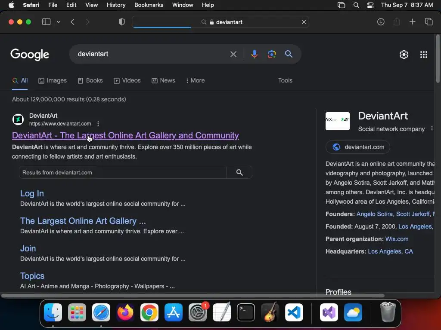The image size is (441, 330).
Task: Open Visual Studio Code from the Dock
Action: click(294, 312)
